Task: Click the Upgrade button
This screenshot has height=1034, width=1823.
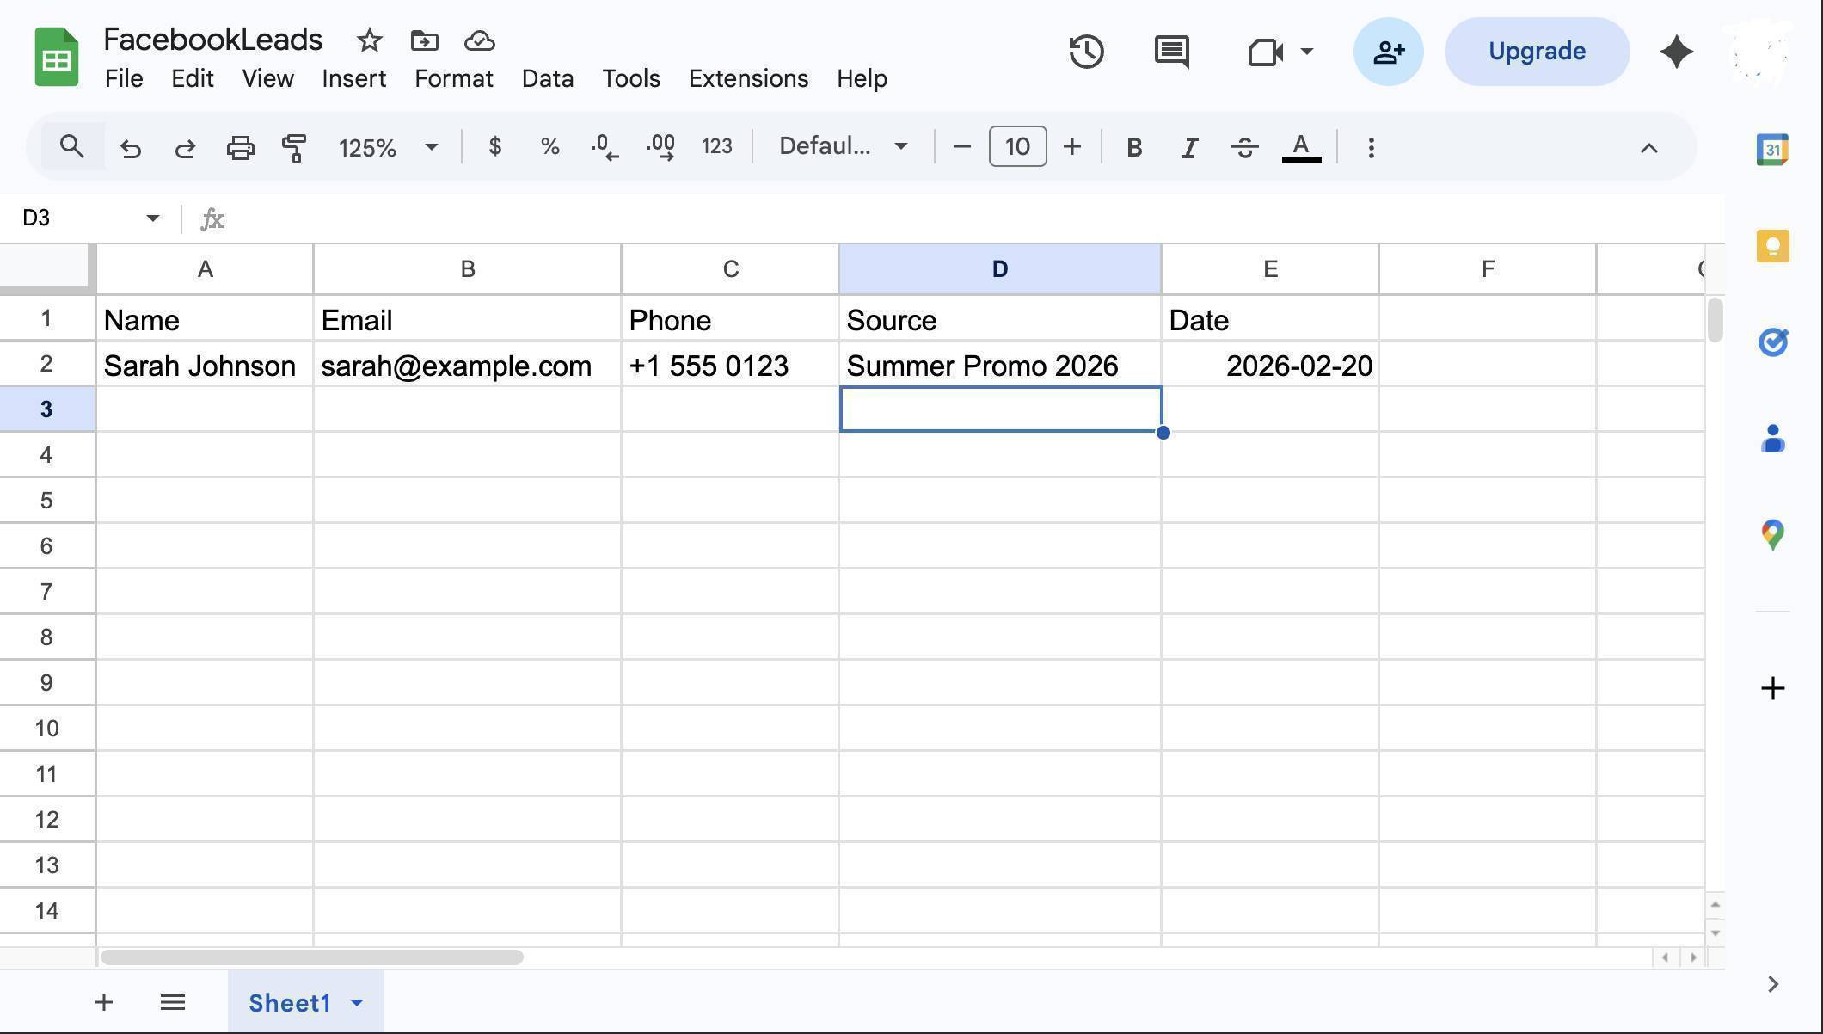Action: click(1536, 51)
